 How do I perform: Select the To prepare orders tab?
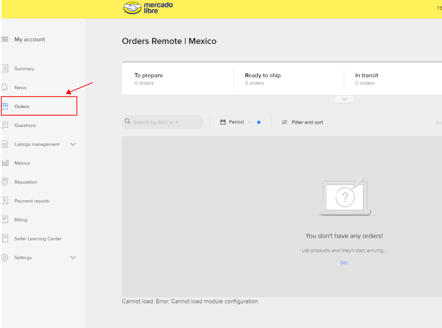coord(148,79)
